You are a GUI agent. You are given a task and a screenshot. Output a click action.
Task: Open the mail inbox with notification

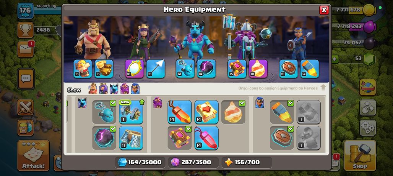click(26, 49)
